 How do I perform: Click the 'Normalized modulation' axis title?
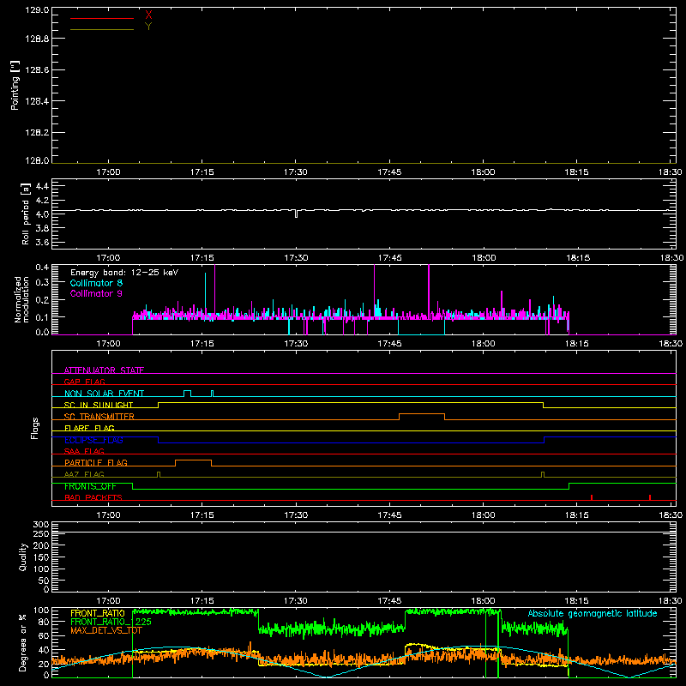[21, 300]
